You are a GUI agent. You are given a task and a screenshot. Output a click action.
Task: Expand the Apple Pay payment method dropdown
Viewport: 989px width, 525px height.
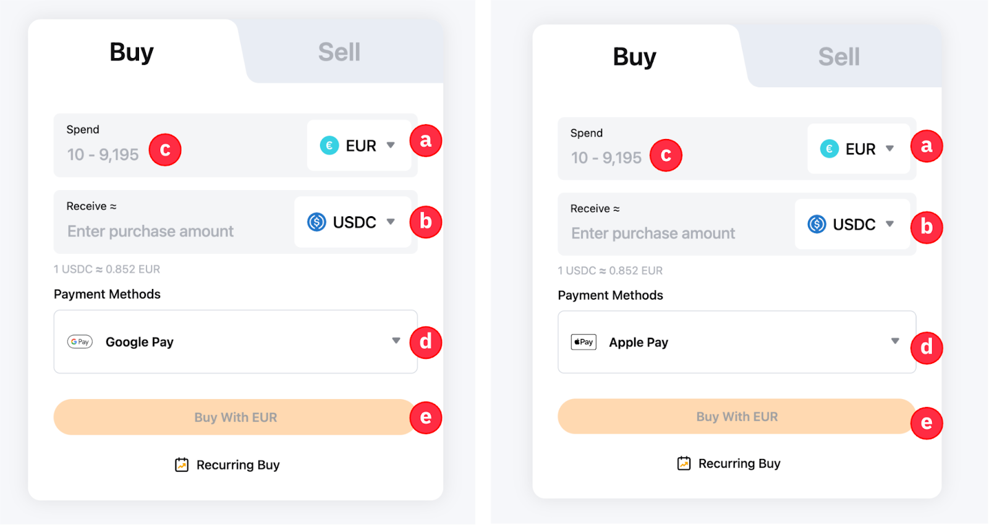point(894,341)
